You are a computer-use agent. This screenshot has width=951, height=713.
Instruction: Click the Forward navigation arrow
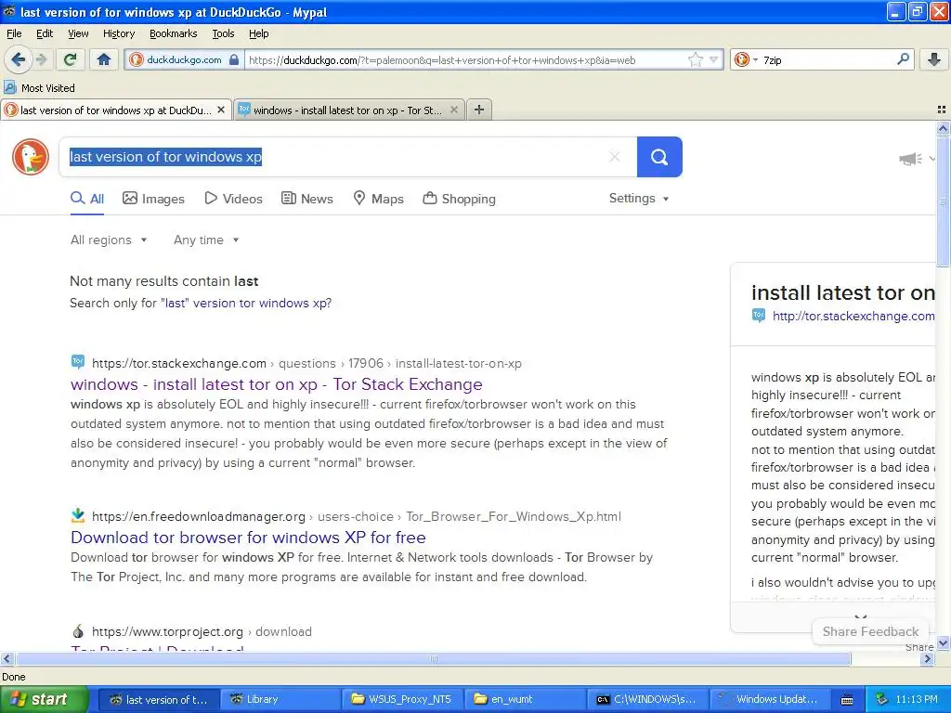[42, 59]
